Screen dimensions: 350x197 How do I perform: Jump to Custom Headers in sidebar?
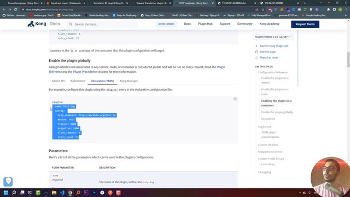point(268,144)
